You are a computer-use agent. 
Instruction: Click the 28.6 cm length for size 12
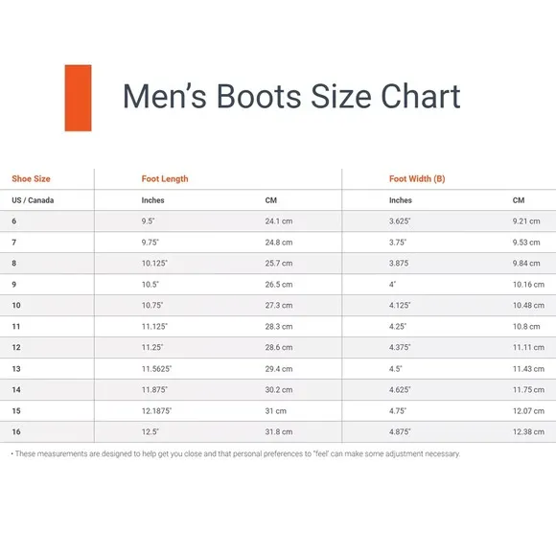(279, 347)
